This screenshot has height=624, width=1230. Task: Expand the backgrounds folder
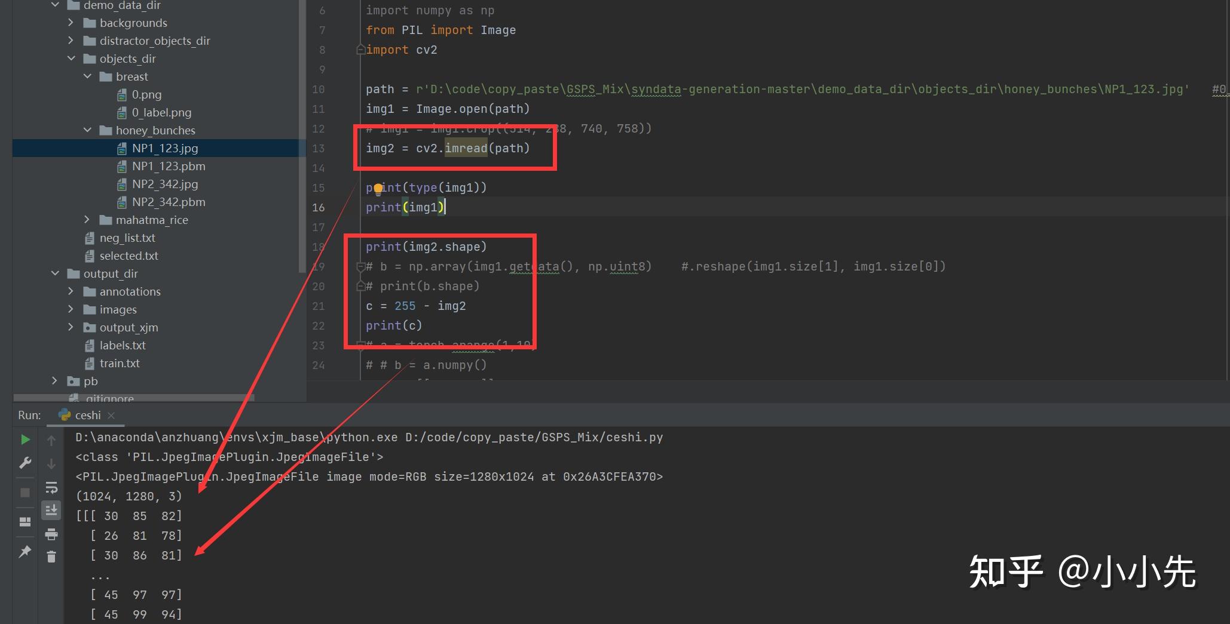pos(71,22)
